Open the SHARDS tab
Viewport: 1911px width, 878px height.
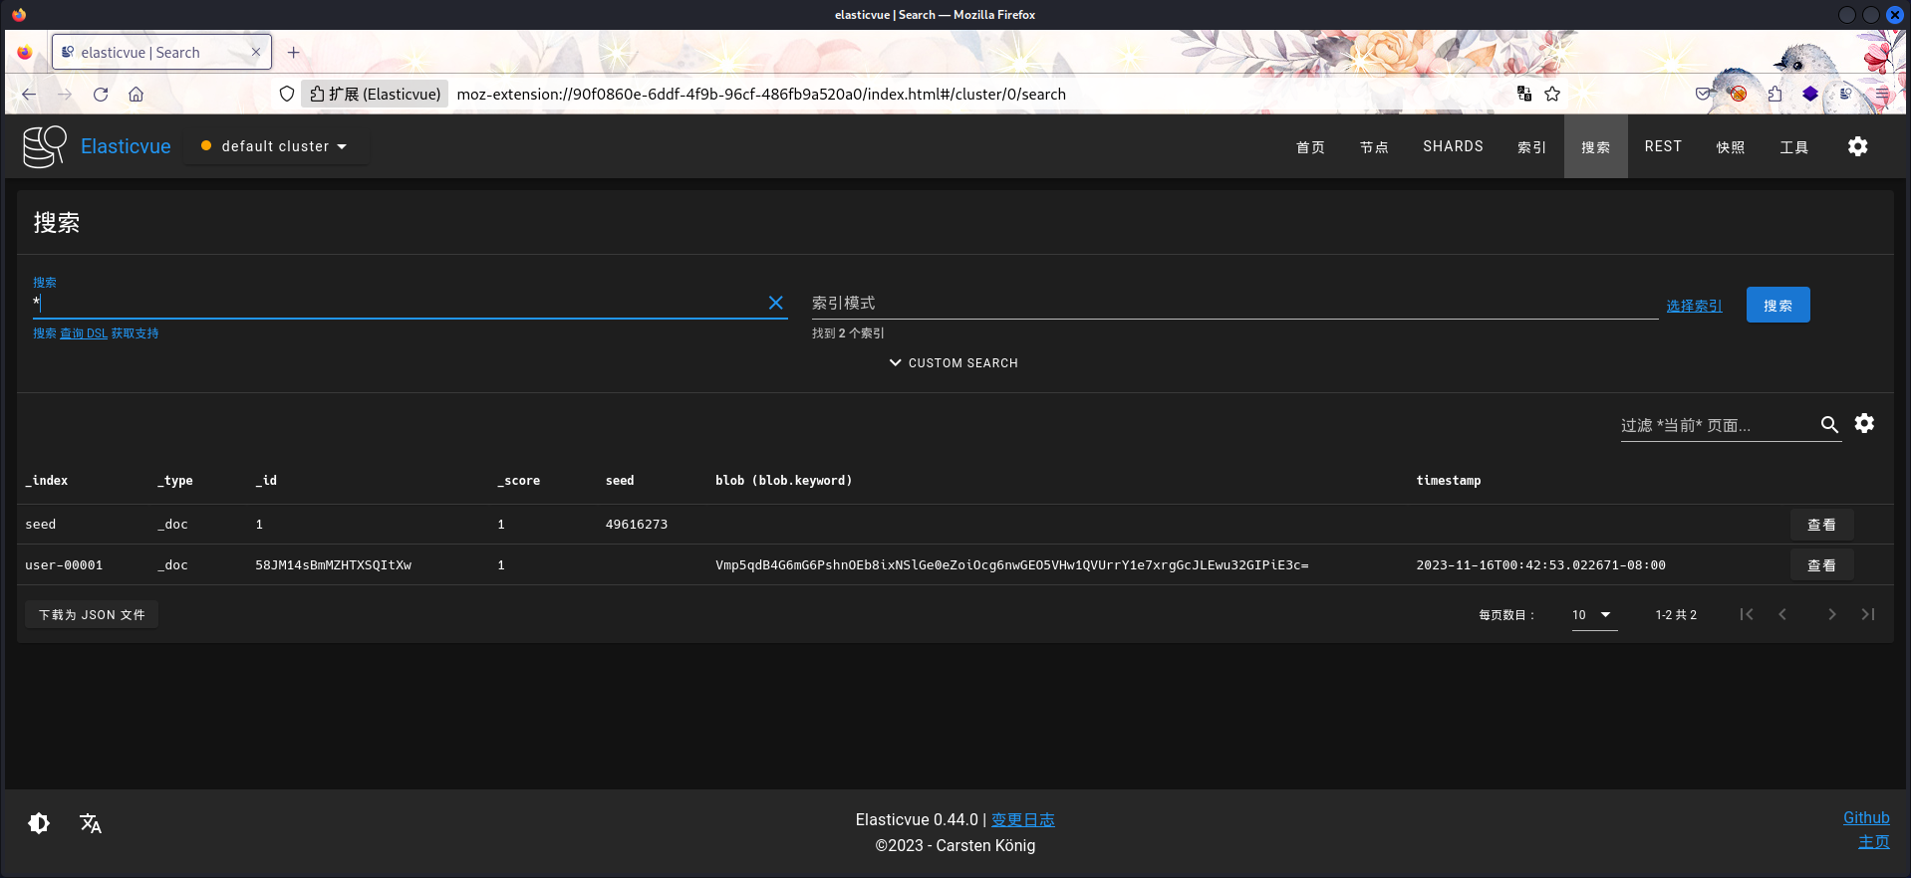(x=1453, y=146)
